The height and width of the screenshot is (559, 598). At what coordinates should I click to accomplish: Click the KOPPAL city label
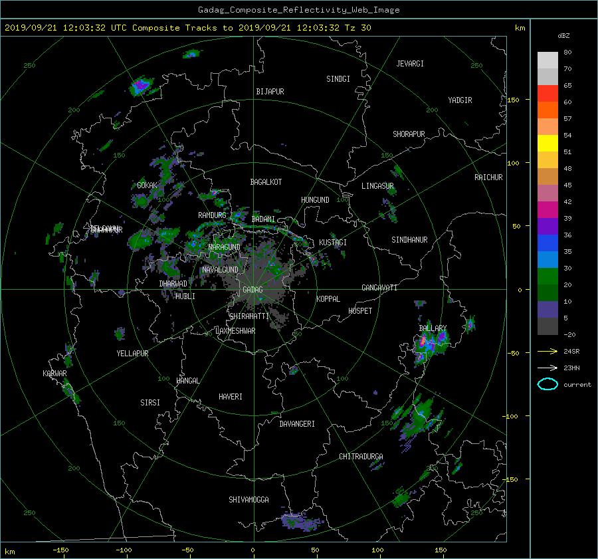tap(328, 299)
